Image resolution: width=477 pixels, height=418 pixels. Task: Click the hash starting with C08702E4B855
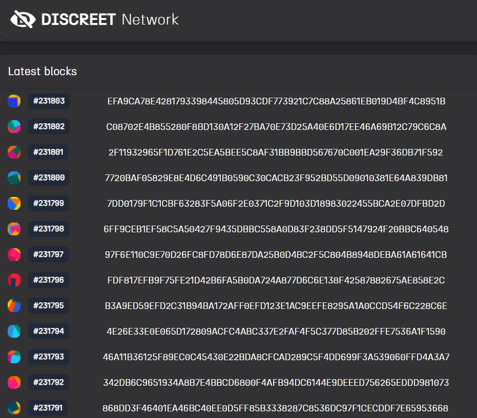point(276,127)
